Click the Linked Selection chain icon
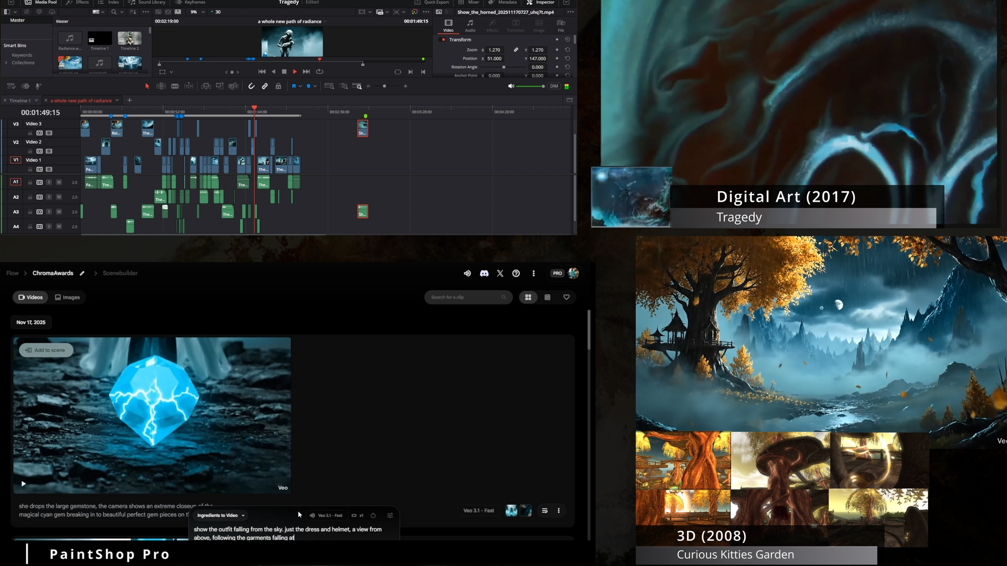 click(x=265, y=86)
